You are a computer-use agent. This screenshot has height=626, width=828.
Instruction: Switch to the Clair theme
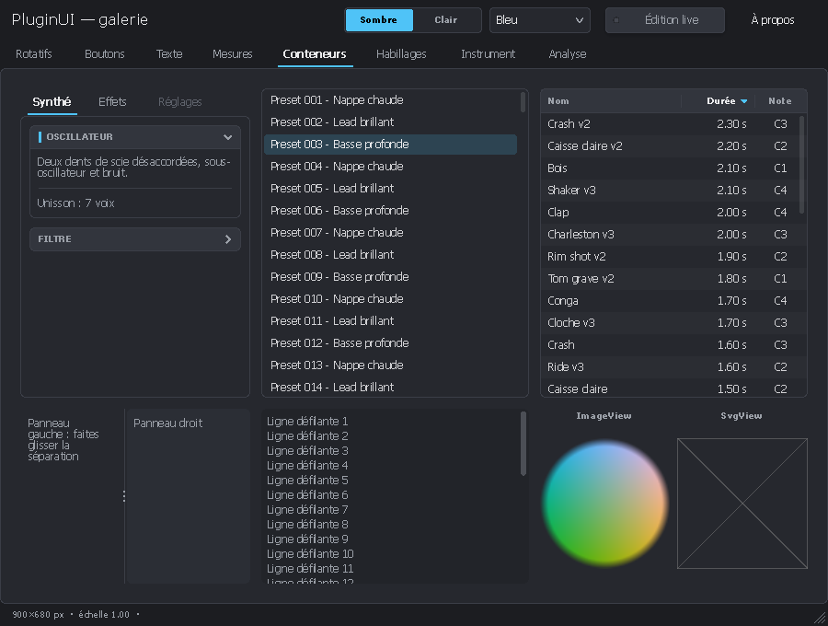click(446, 20)
